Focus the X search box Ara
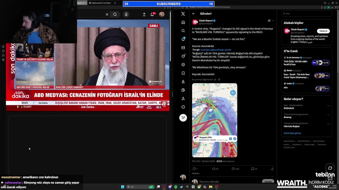 [x=306, y=13]
